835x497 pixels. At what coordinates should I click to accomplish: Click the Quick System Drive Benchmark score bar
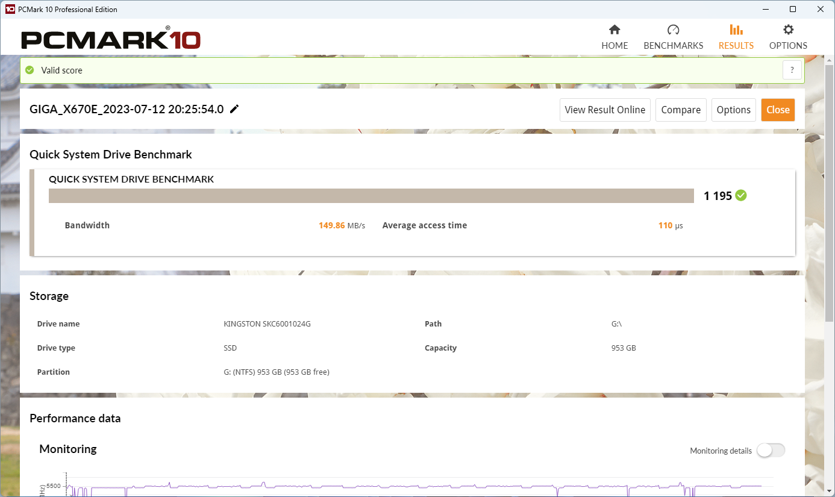(x=371, y=196)
